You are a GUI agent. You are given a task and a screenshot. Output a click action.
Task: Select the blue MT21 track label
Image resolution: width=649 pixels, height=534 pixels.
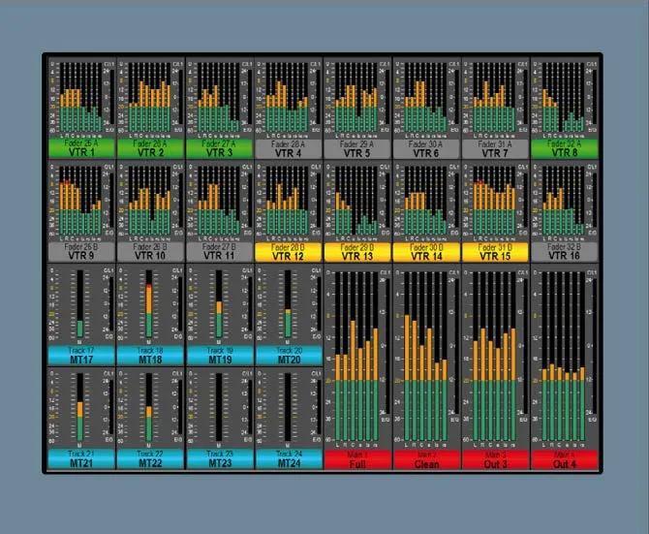click(x=81, y=458)
